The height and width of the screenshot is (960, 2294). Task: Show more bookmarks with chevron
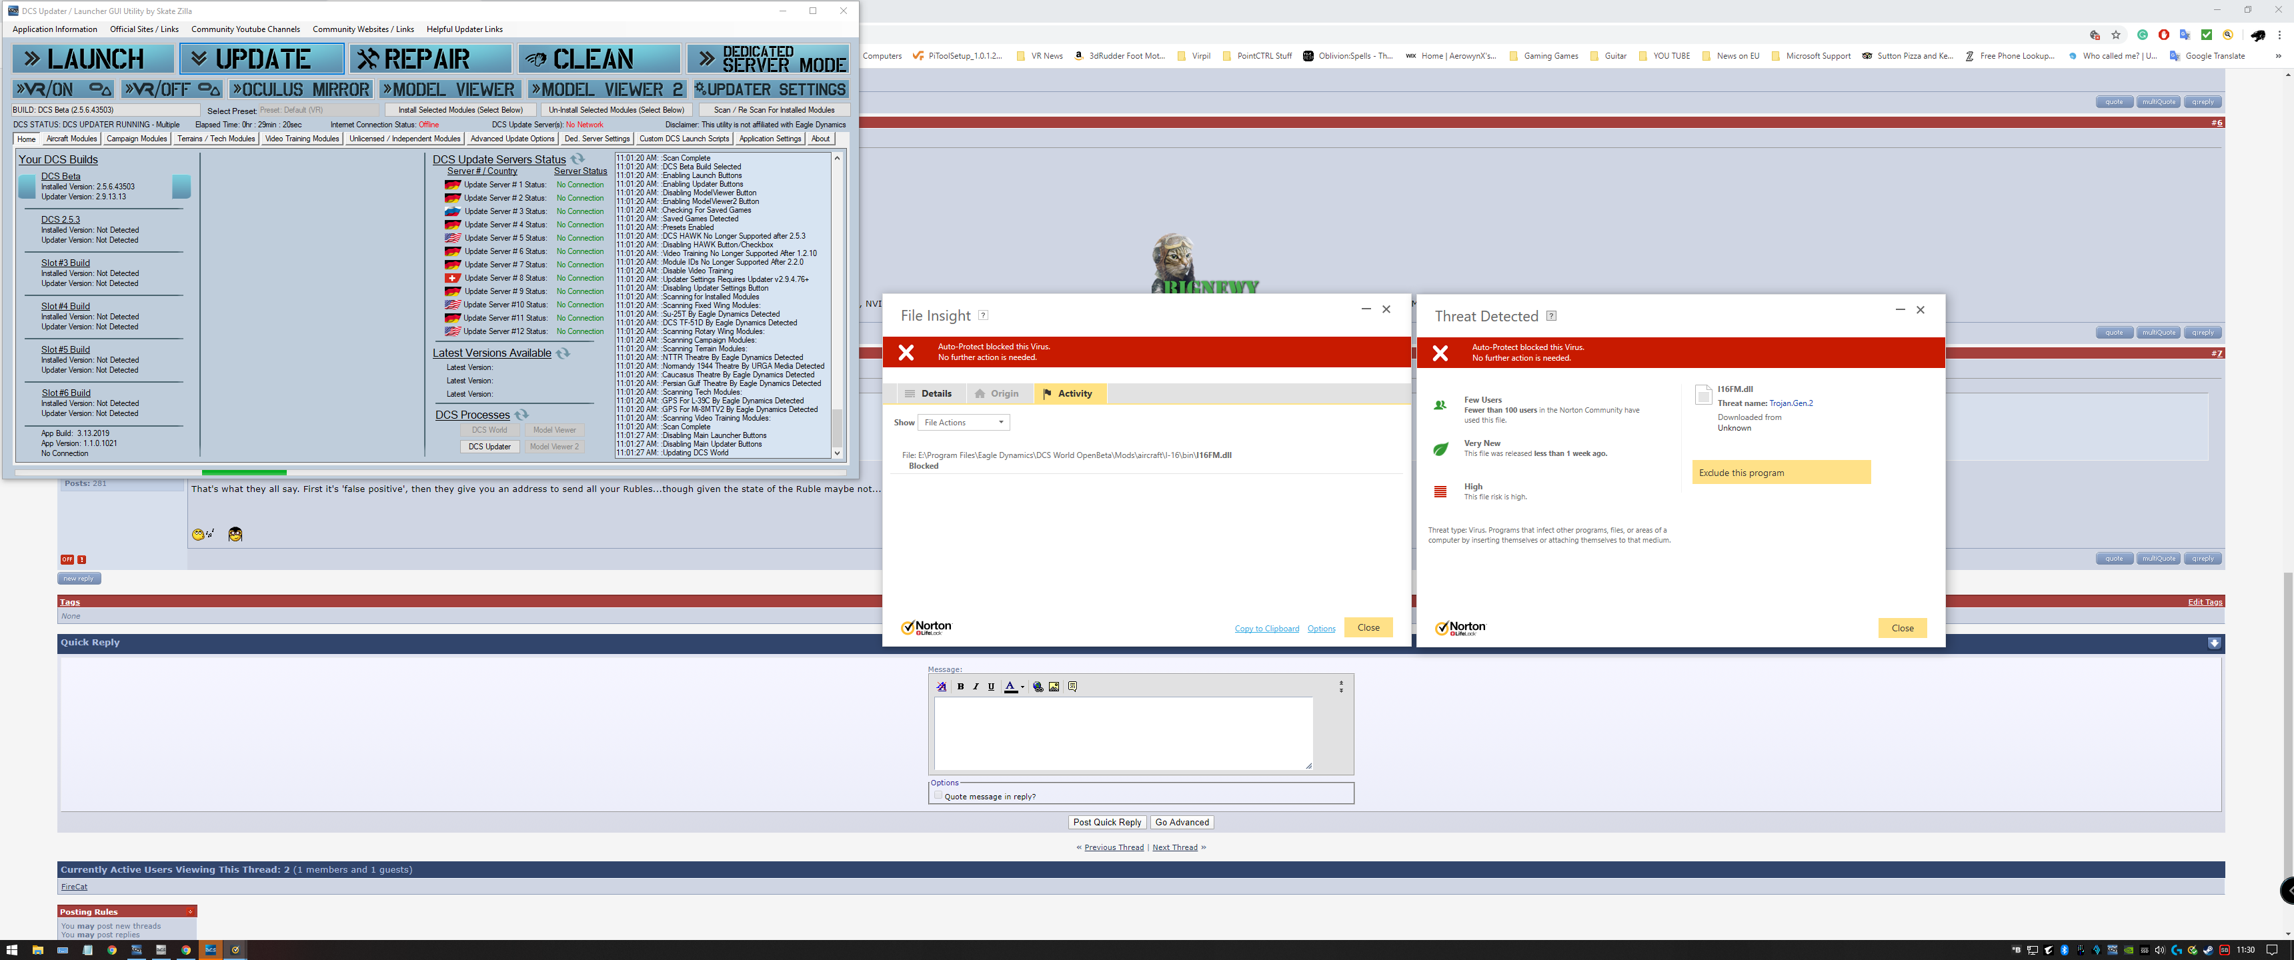[2278, 55]
